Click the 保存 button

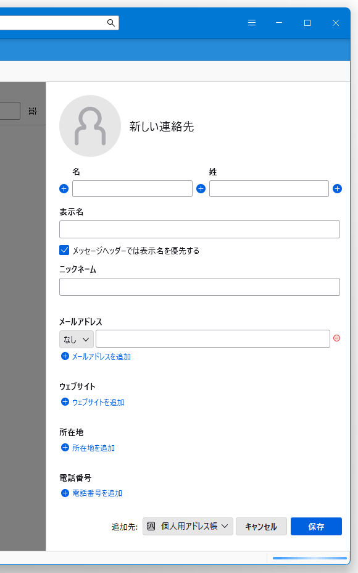(x=317, y=526)
